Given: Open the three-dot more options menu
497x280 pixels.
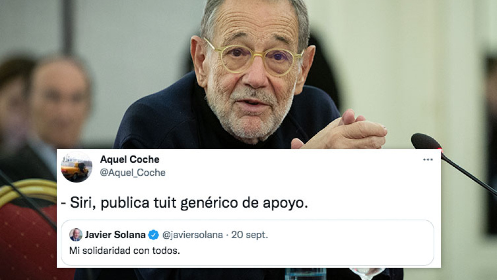Looking at the screenshot, I should pyautogui.click(x=428, y=160).
